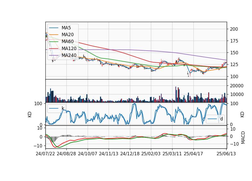The height and width of the screenshot is (181, 252).
Task: Click the left-side KD axis title
Action: [30, 114]
